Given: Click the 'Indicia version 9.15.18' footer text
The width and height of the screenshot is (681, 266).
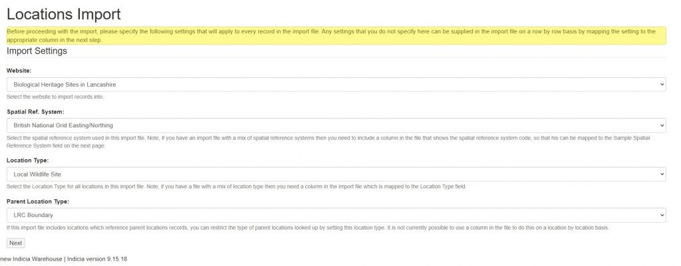Looking at the screenshot, I should pyautogui.click(x=97, y=259).
